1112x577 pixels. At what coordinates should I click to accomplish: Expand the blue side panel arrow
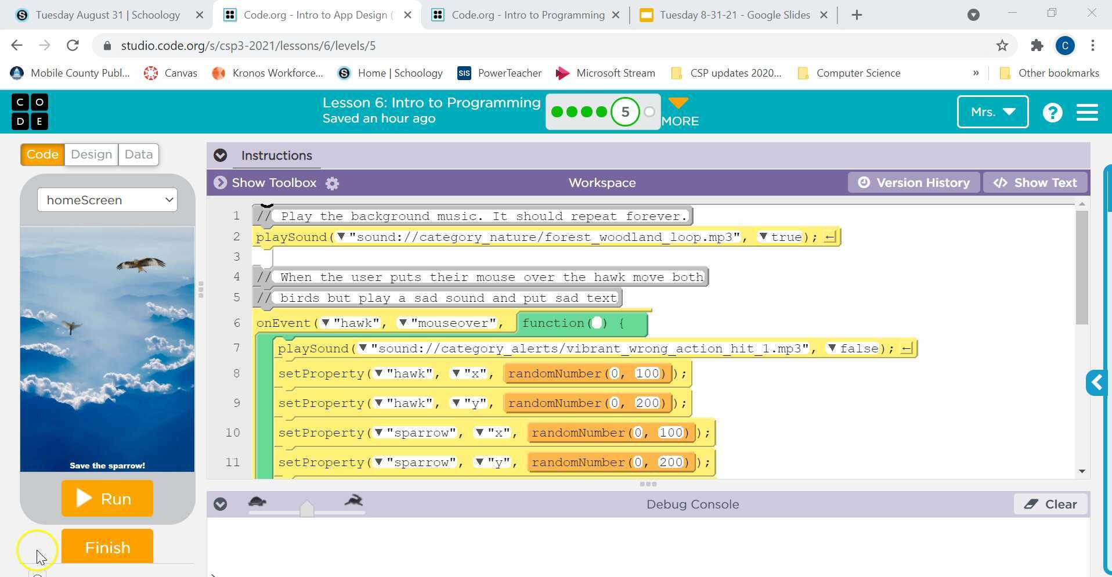click(1096, 383)
